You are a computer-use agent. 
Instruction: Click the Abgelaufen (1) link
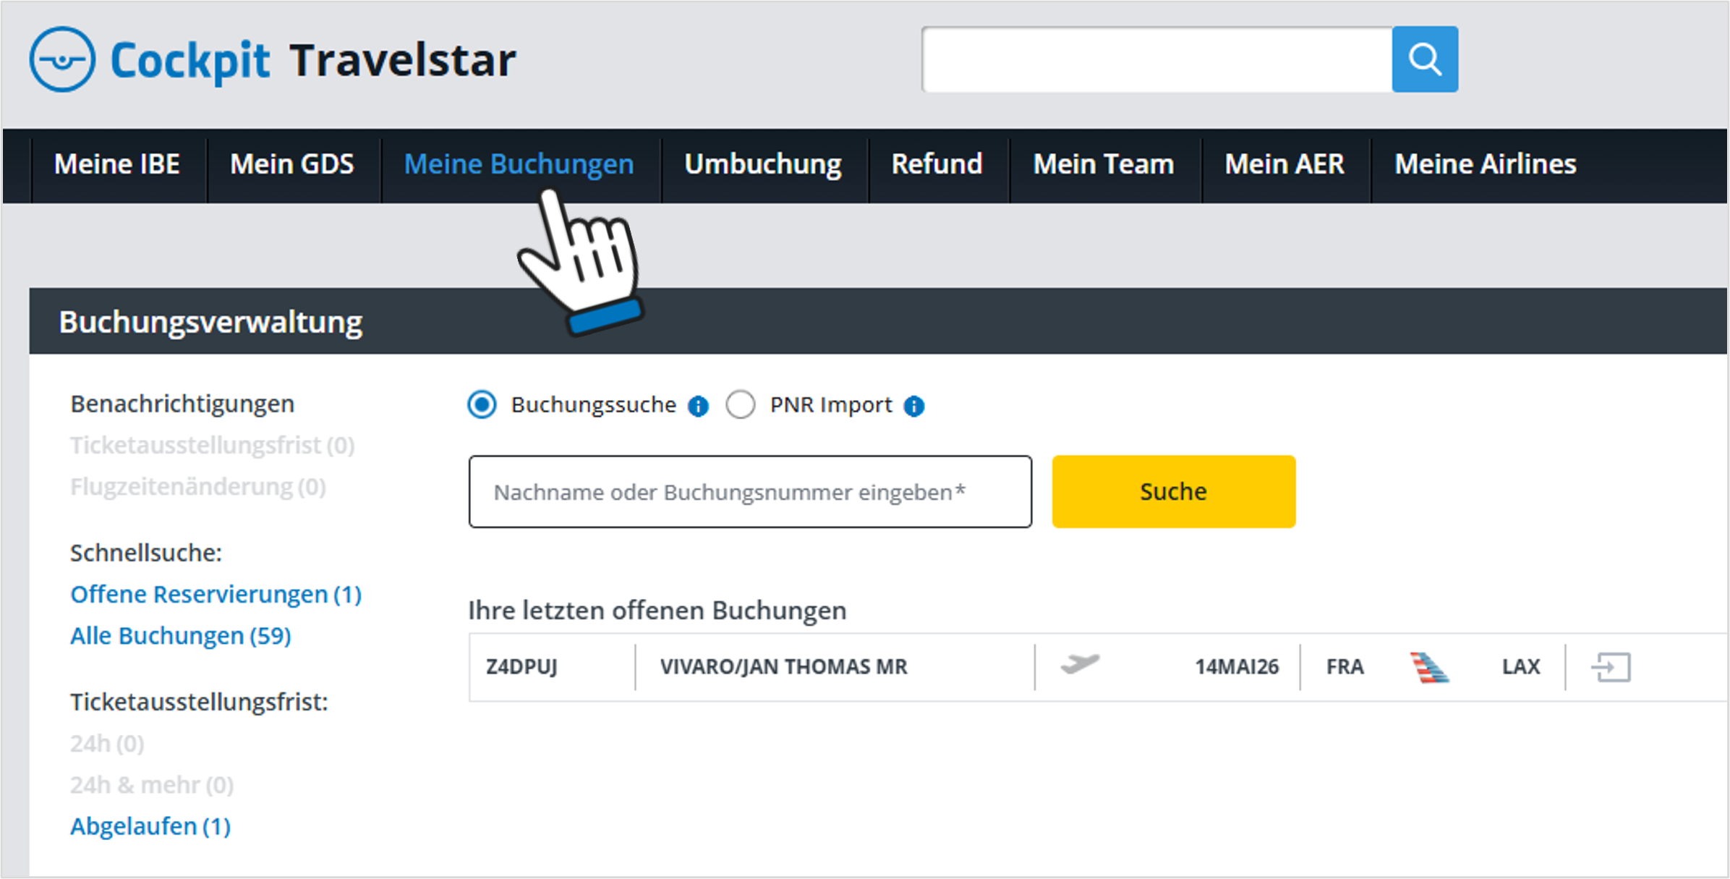tap(150, 825)
